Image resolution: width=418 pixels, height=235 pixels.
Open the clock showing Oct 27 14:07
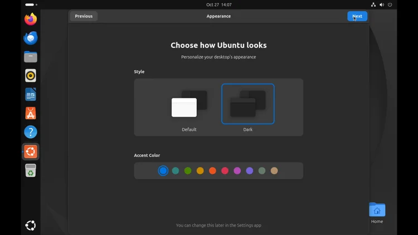click(x=218, y=4)
